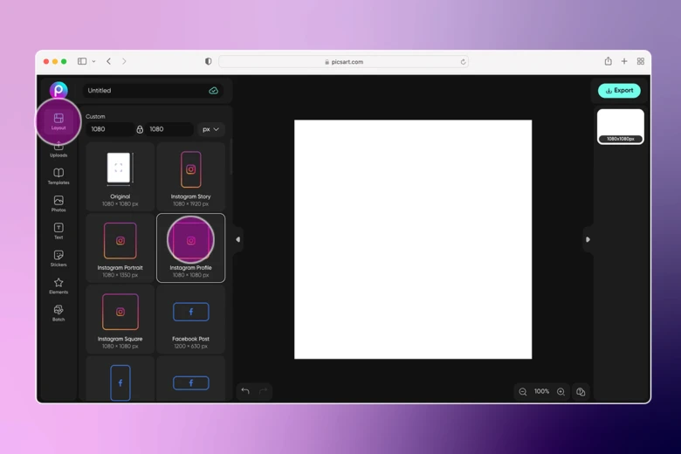Image resolution: width=681 pixels, height=454 pixels.
Task: Zoom out the canvas
Action: (523, 392)
